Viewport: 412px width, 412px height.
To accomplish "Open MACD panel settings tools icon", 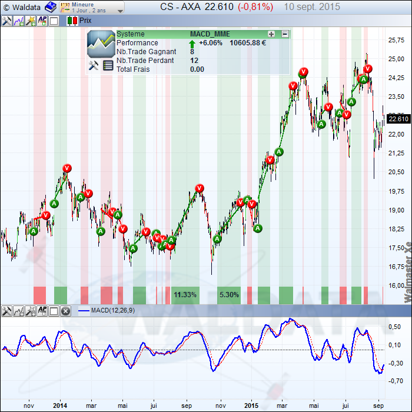I will tap(6, 311).
